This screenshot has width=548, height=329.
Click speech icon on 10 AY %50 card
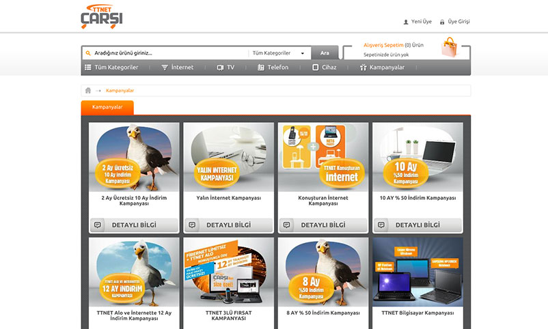click(x=381, y=225)
